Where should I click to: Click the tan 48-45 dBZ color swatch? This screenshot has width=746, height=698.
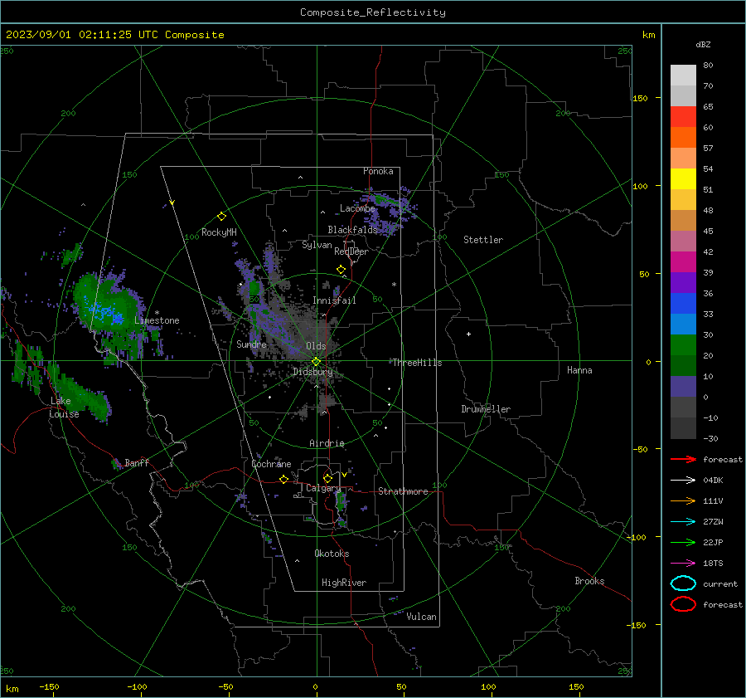click(683, 220)
